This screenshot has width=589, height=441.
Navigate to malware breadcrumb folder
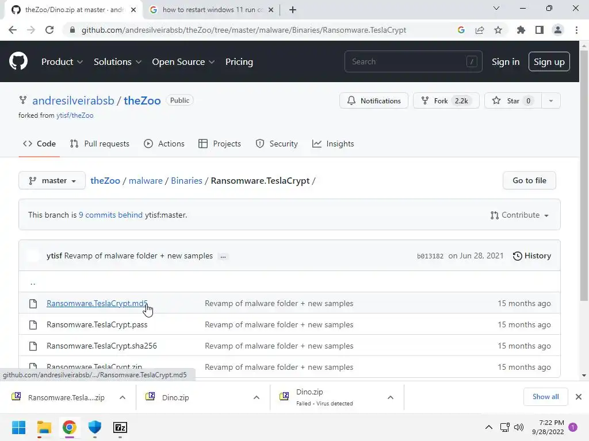pos(146,180)
